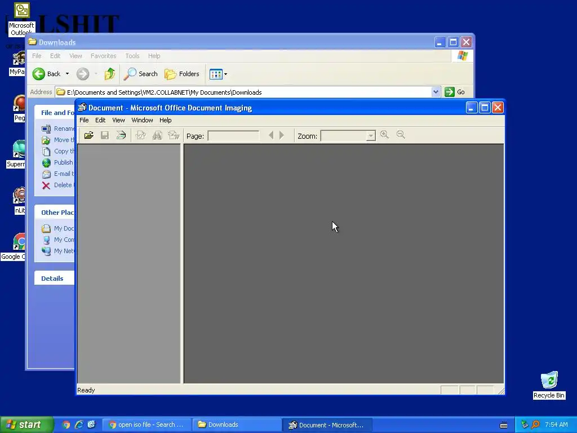This screenshot has height=433, width=577.
Task: Click the Open folder icon in Document Imaging toolbar
Action: [88, 135]
